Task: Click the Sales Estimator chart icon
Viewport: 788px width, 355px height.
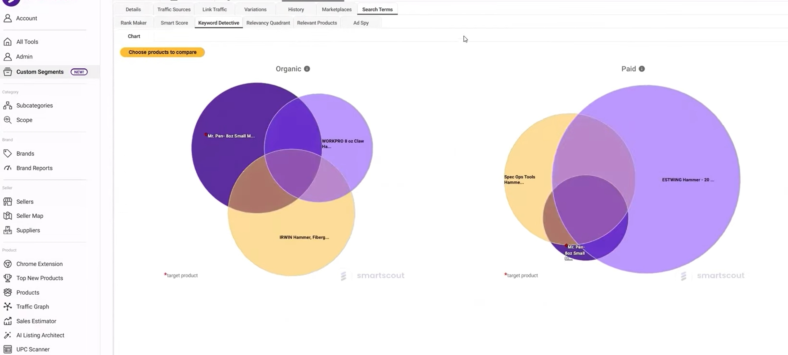Action: coord(7,321)
